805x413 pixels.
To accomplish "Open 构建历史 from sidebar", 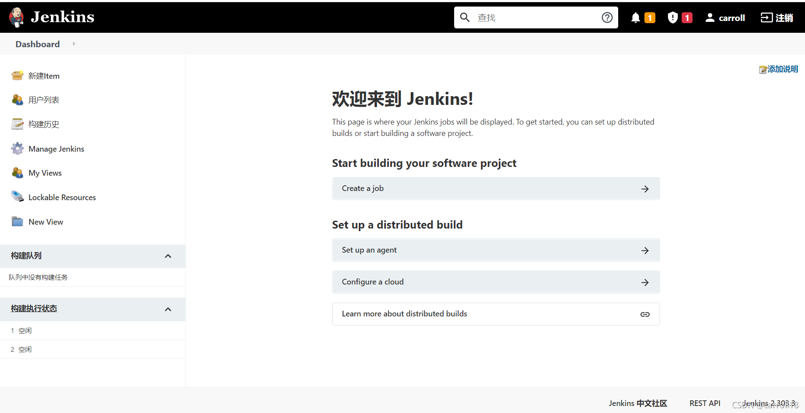I will [44, 125].
